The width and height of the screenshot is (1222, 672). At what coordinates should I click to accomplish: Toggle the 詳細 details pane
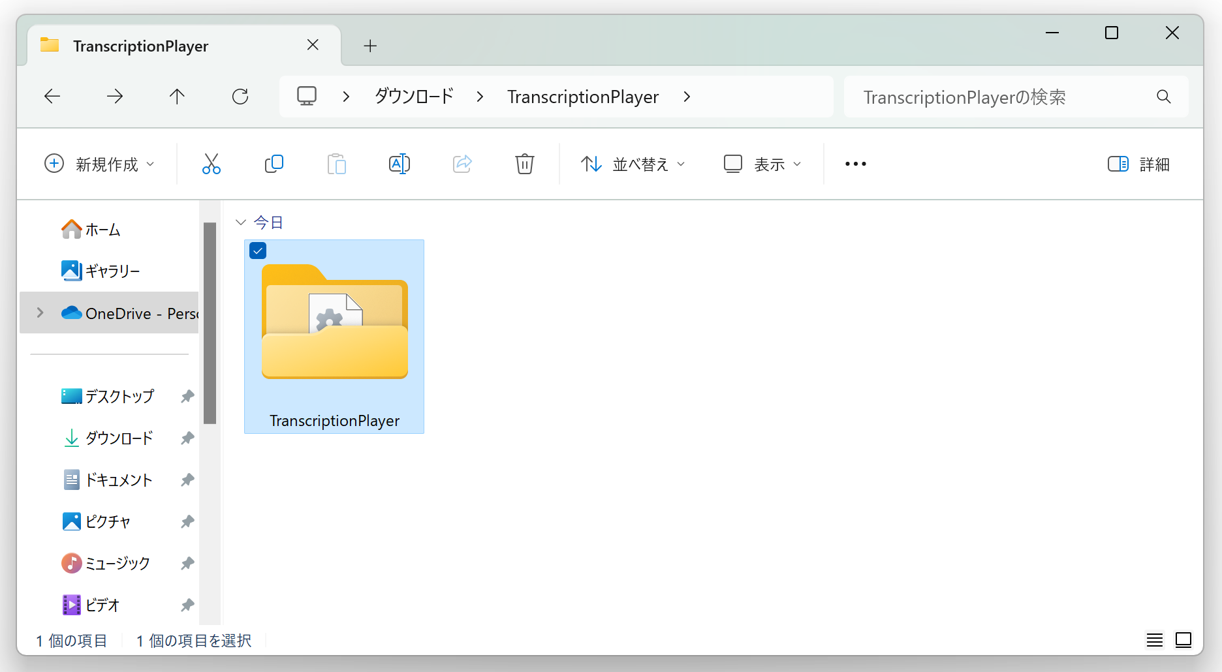click(1138, 164)
